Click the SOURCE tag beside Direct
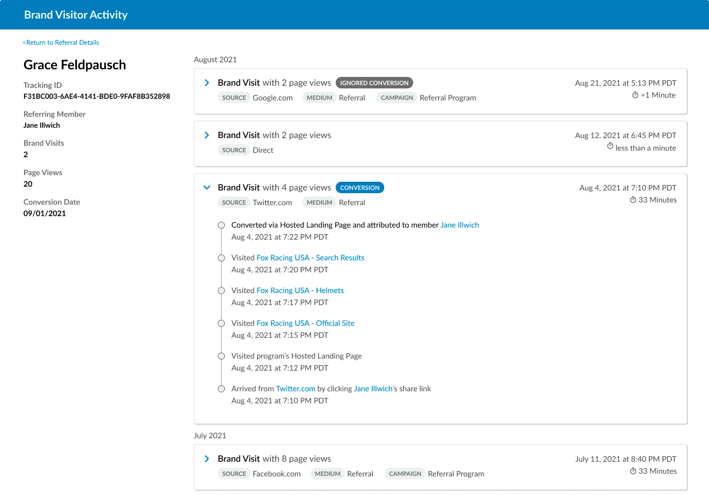The height and width of the screenshot is (495, 709). (234, 150)
